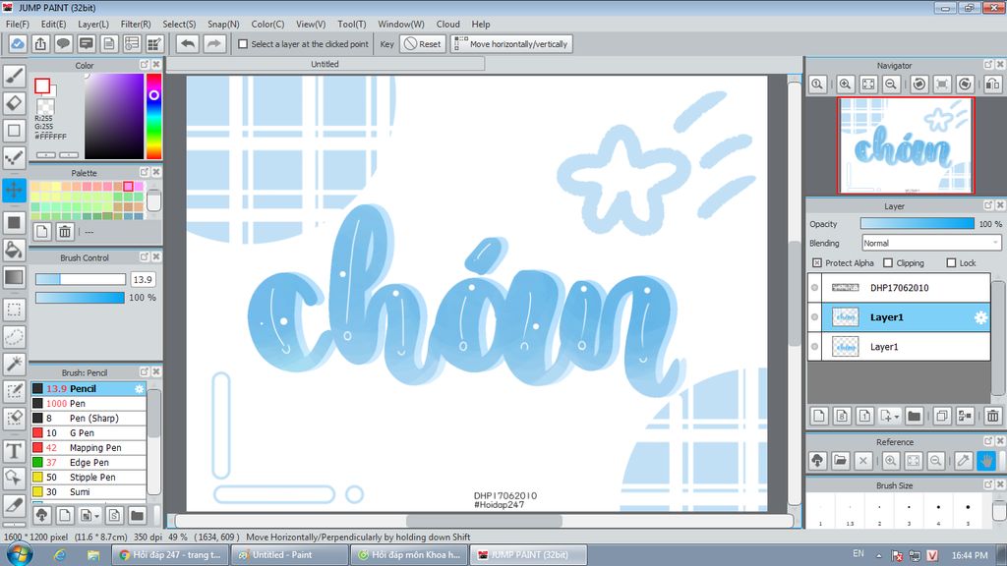
Task: Select the Dot pen tool
Action: point(14,157)
